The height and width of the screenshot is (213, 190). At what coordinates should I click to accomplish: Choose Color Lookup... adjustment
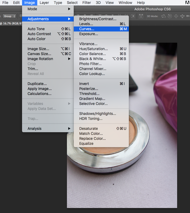(x=101, y=74)
